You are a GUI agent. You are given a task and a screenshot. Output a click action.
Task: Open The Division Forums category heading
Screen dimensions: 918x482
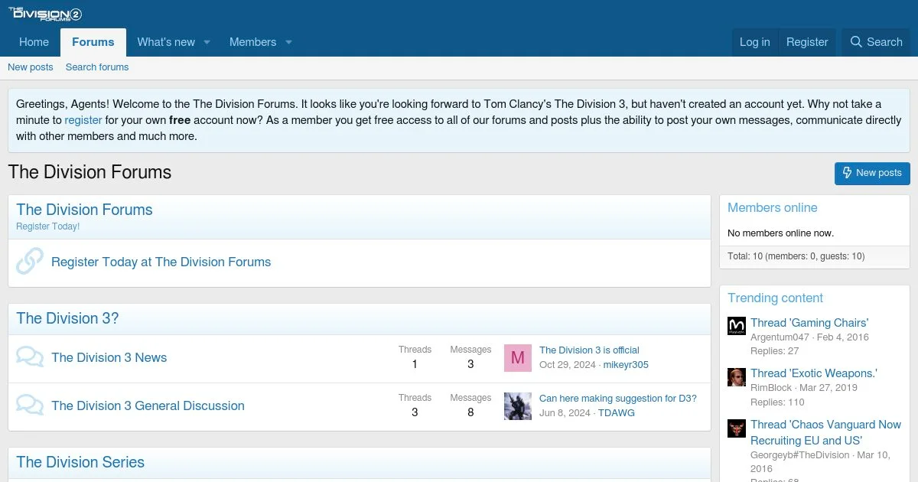pos(84,210)
